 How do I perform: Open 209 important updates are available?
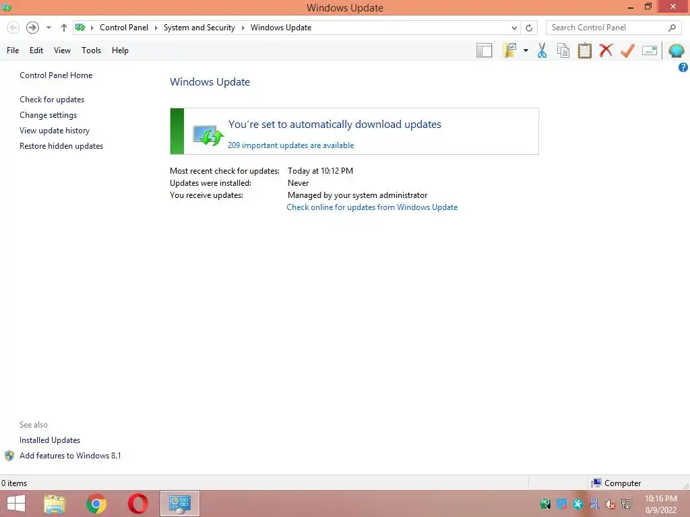pyautogui.click(x=291, y=145)
